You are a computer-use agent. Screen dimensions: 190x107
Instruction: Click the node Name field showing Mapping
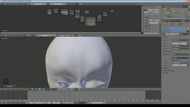[154, 21]
